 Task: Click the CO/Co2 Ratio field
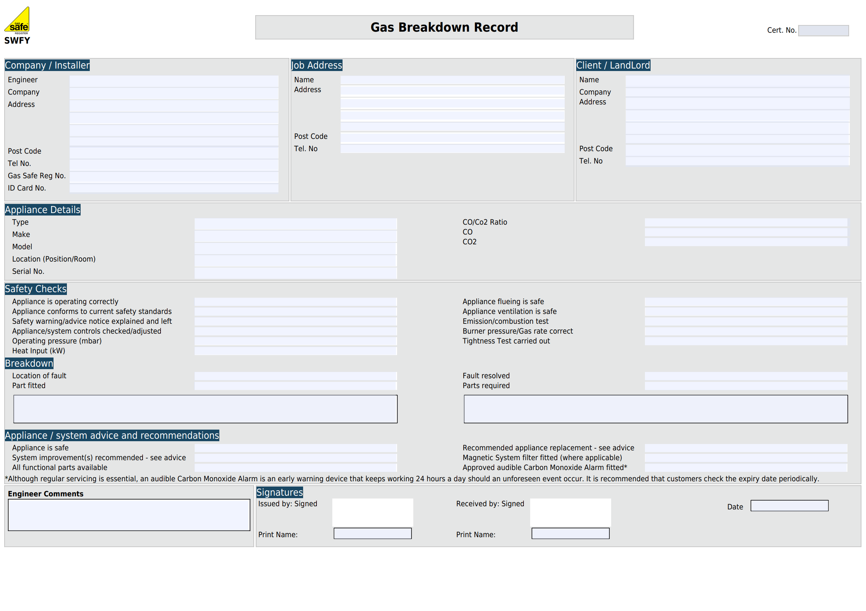tap(746, 223)
